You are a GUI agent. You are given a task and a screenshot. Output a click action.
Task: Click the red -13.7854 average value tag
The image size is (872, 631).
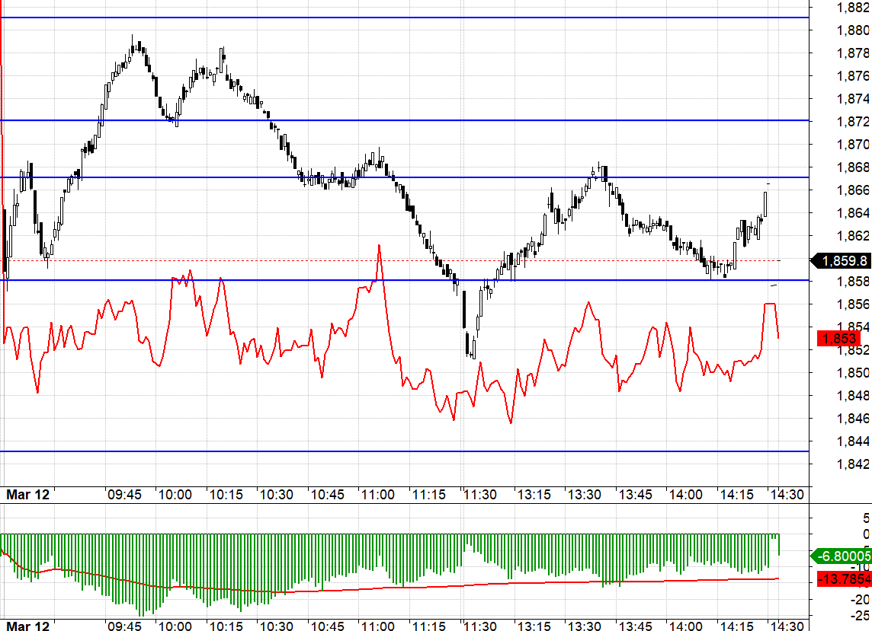pyautogui.click(x=844, y=579)
